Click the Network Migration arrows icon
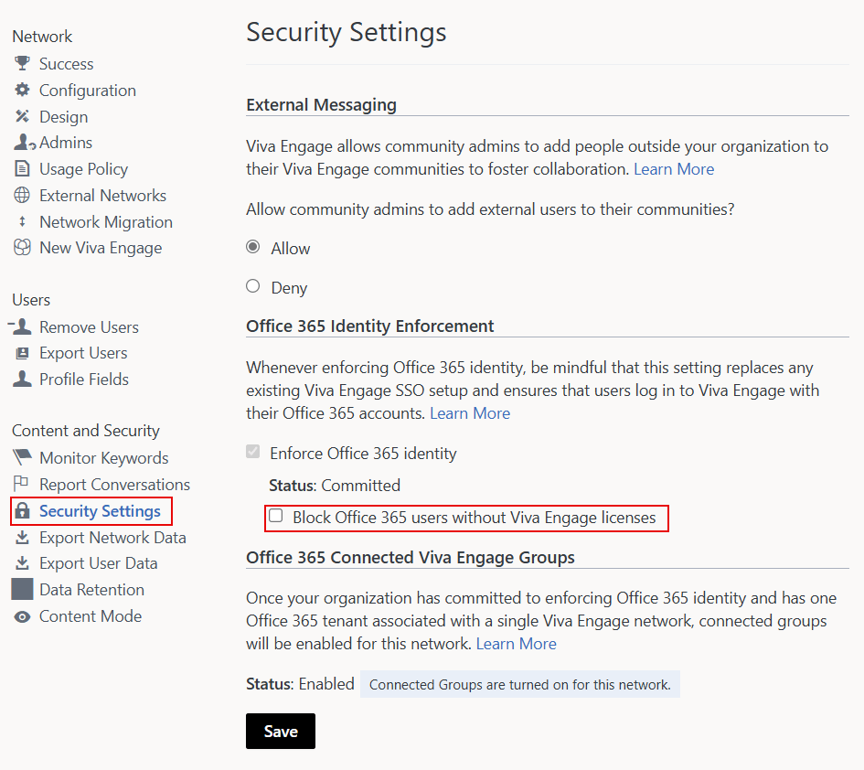Image resolution: width=864 pixels, height=770 pixels. pyautogui.click(x=24, y=221)
